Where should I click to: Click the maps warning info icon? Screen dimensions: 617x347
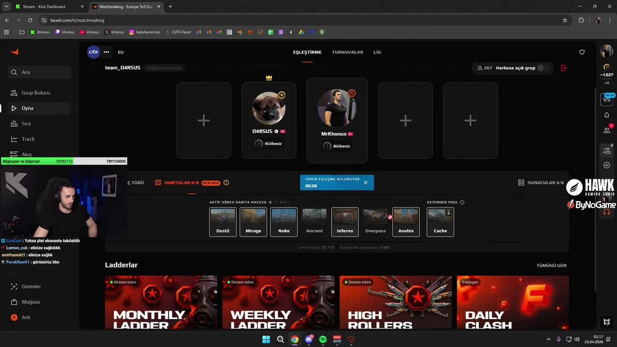coord(226,183)
